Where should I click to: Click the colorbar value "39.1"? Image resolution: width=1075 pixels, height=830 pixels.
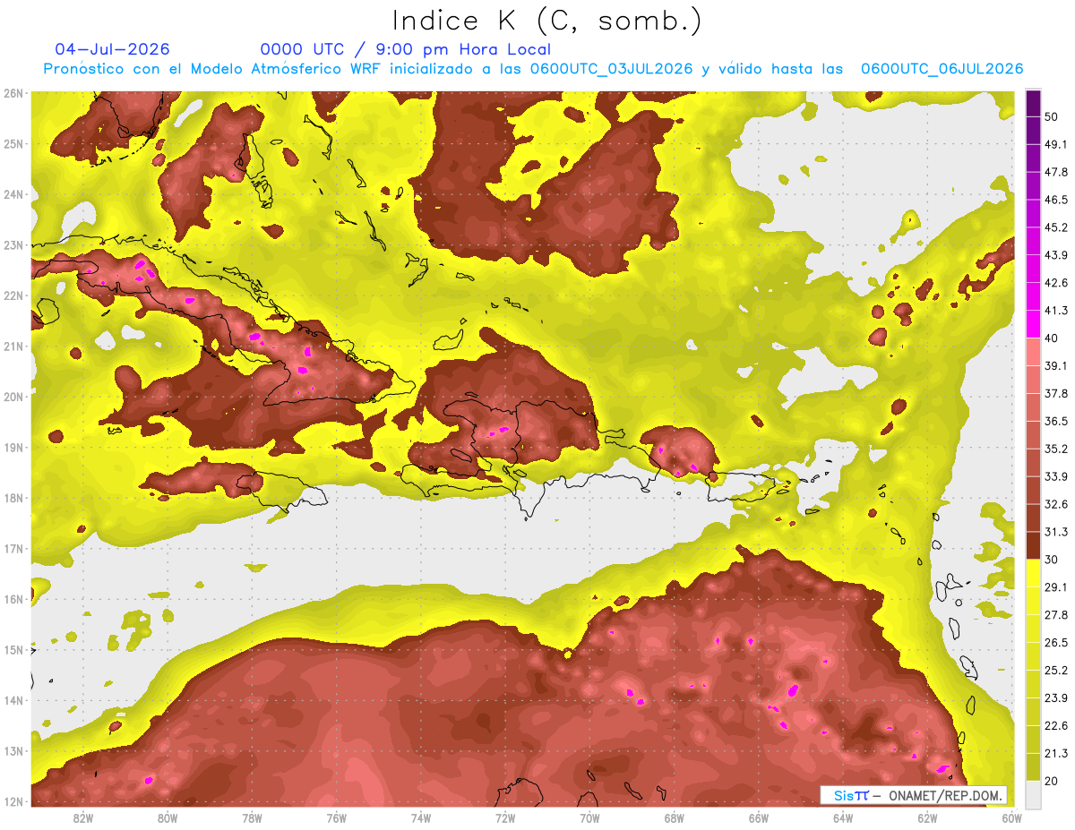coord(1056,365)
